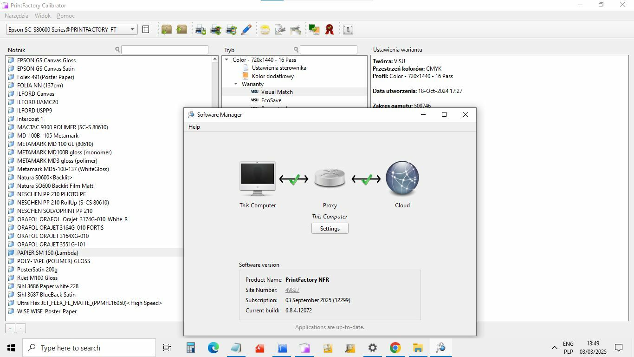Select the ILFORD Canvas media entry
This screenshot has height=357, width=634.
pyautogui.click(x=36, y=94)
